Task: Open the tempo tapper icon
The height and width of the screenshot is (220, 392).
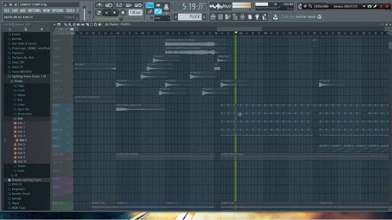Action: [x=265, y=16]
